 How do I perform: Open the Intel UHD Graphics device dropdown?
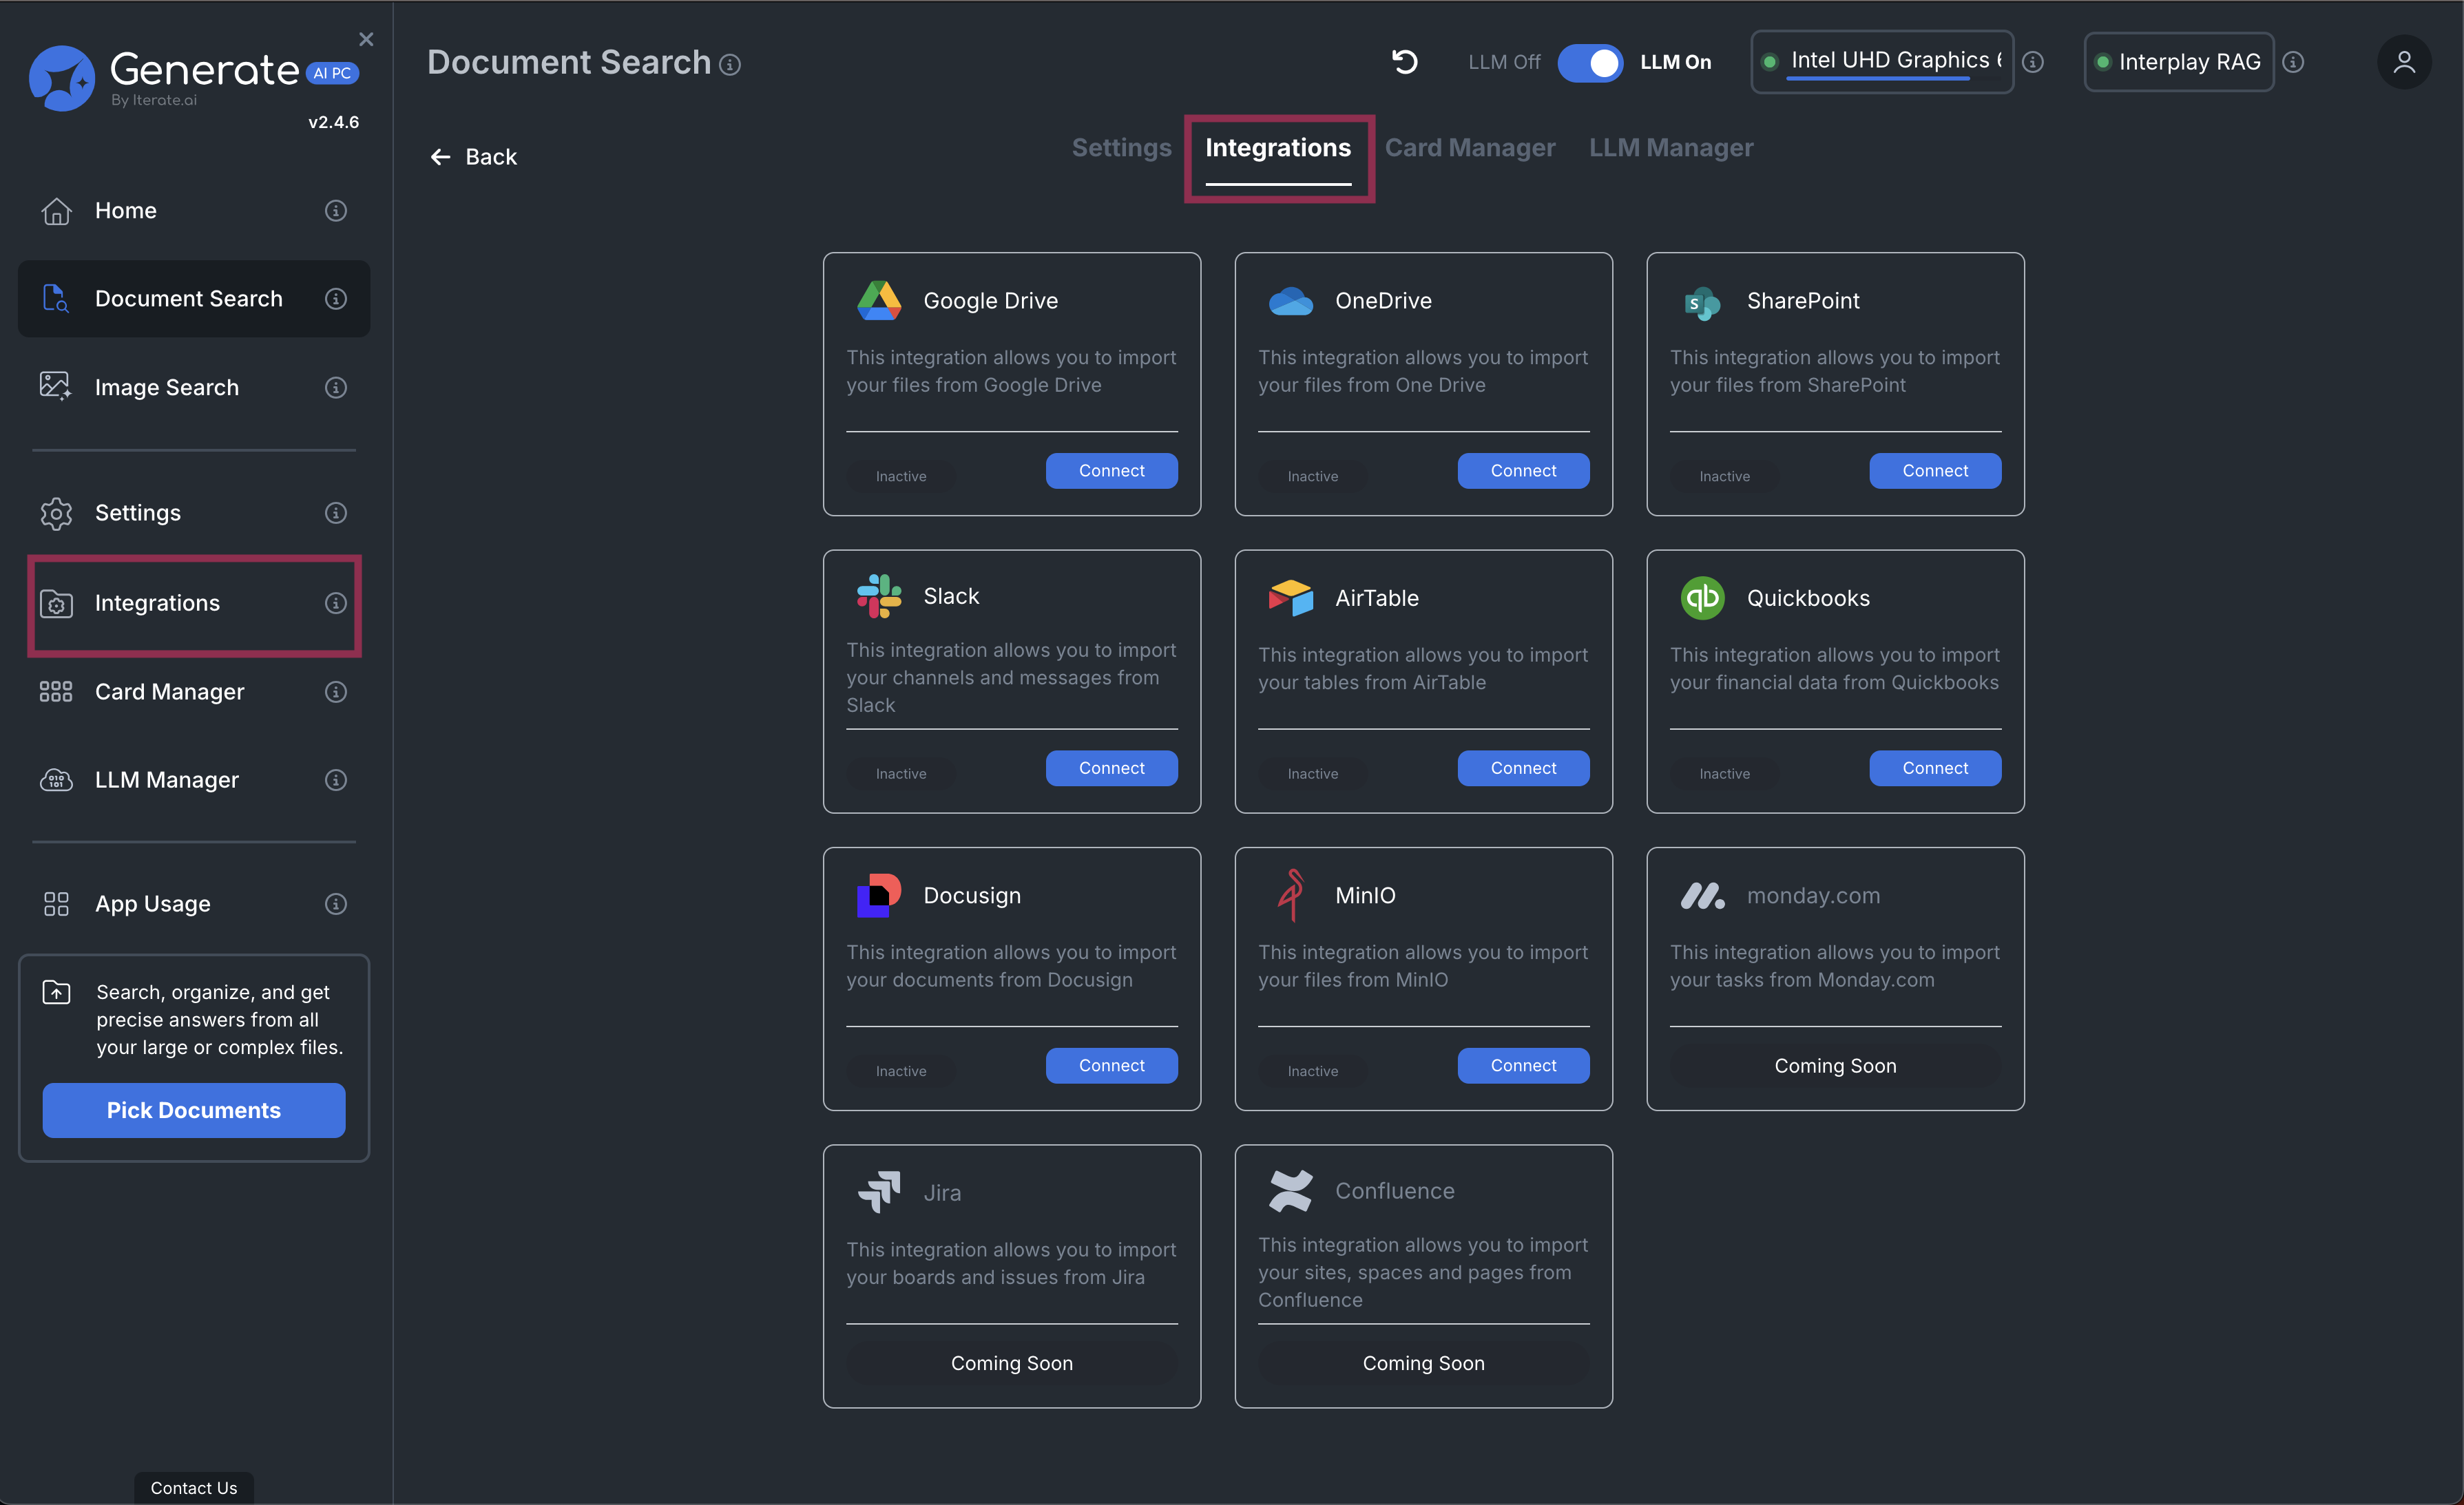point(1882,62)
